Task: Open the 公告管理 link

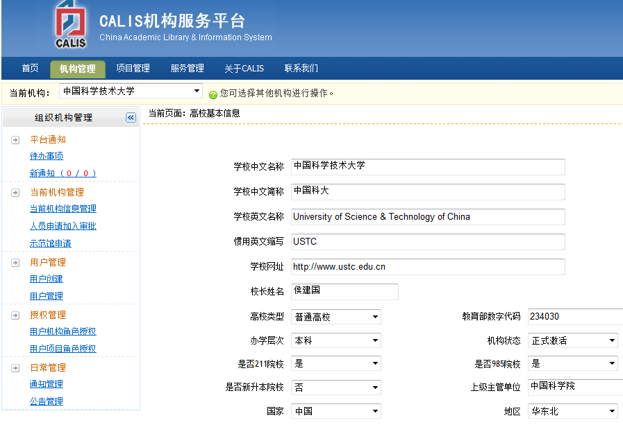Action: click(47, 401)
